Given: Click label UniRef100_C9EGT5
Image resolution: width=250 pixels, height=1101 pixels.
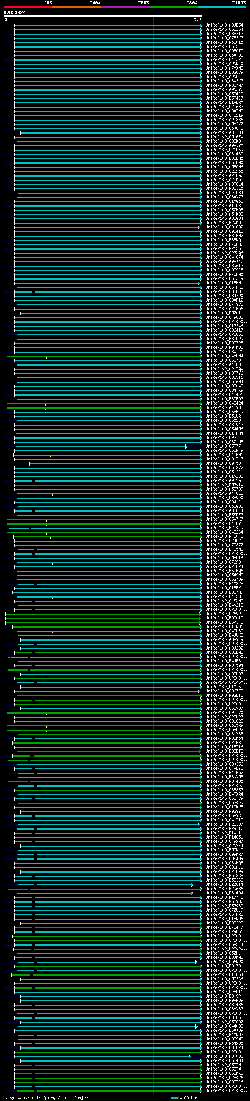Looking at the screenshot, I should tap(224, 51).
